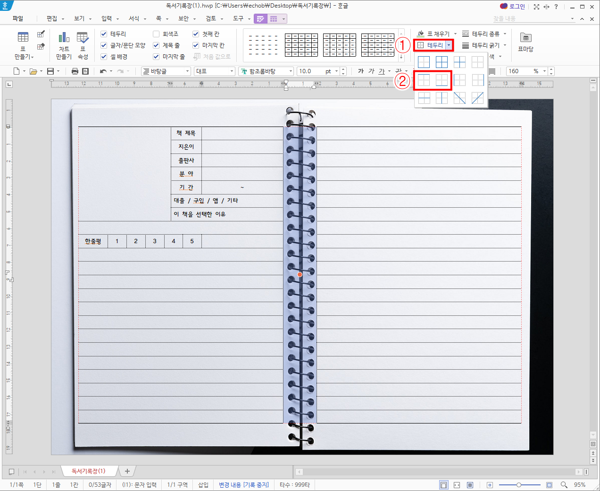
Task: Open the 함초롬바탕 font dropdown
Action: click(290, 71)
